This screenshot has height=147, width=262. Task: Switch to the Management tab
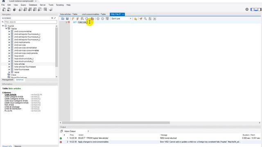8,80
